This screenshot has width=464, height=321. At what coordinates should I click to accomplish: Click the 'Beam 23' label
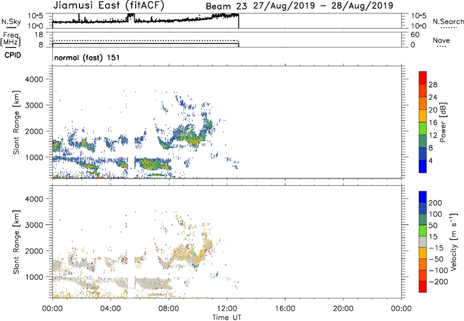point(226,6)
